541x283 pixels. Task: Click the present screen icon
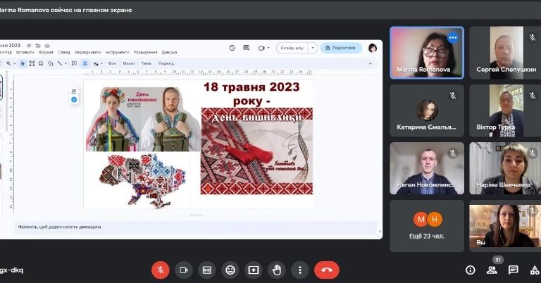254,270
